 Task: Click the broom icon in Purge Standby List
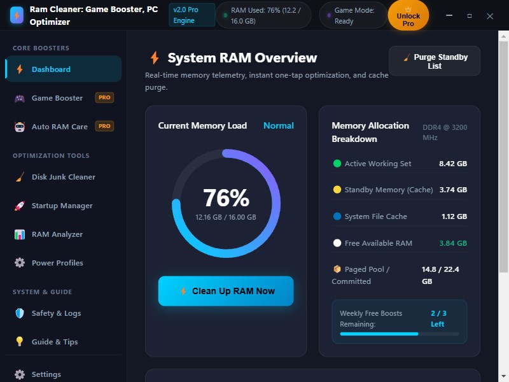tap(407, 57)
